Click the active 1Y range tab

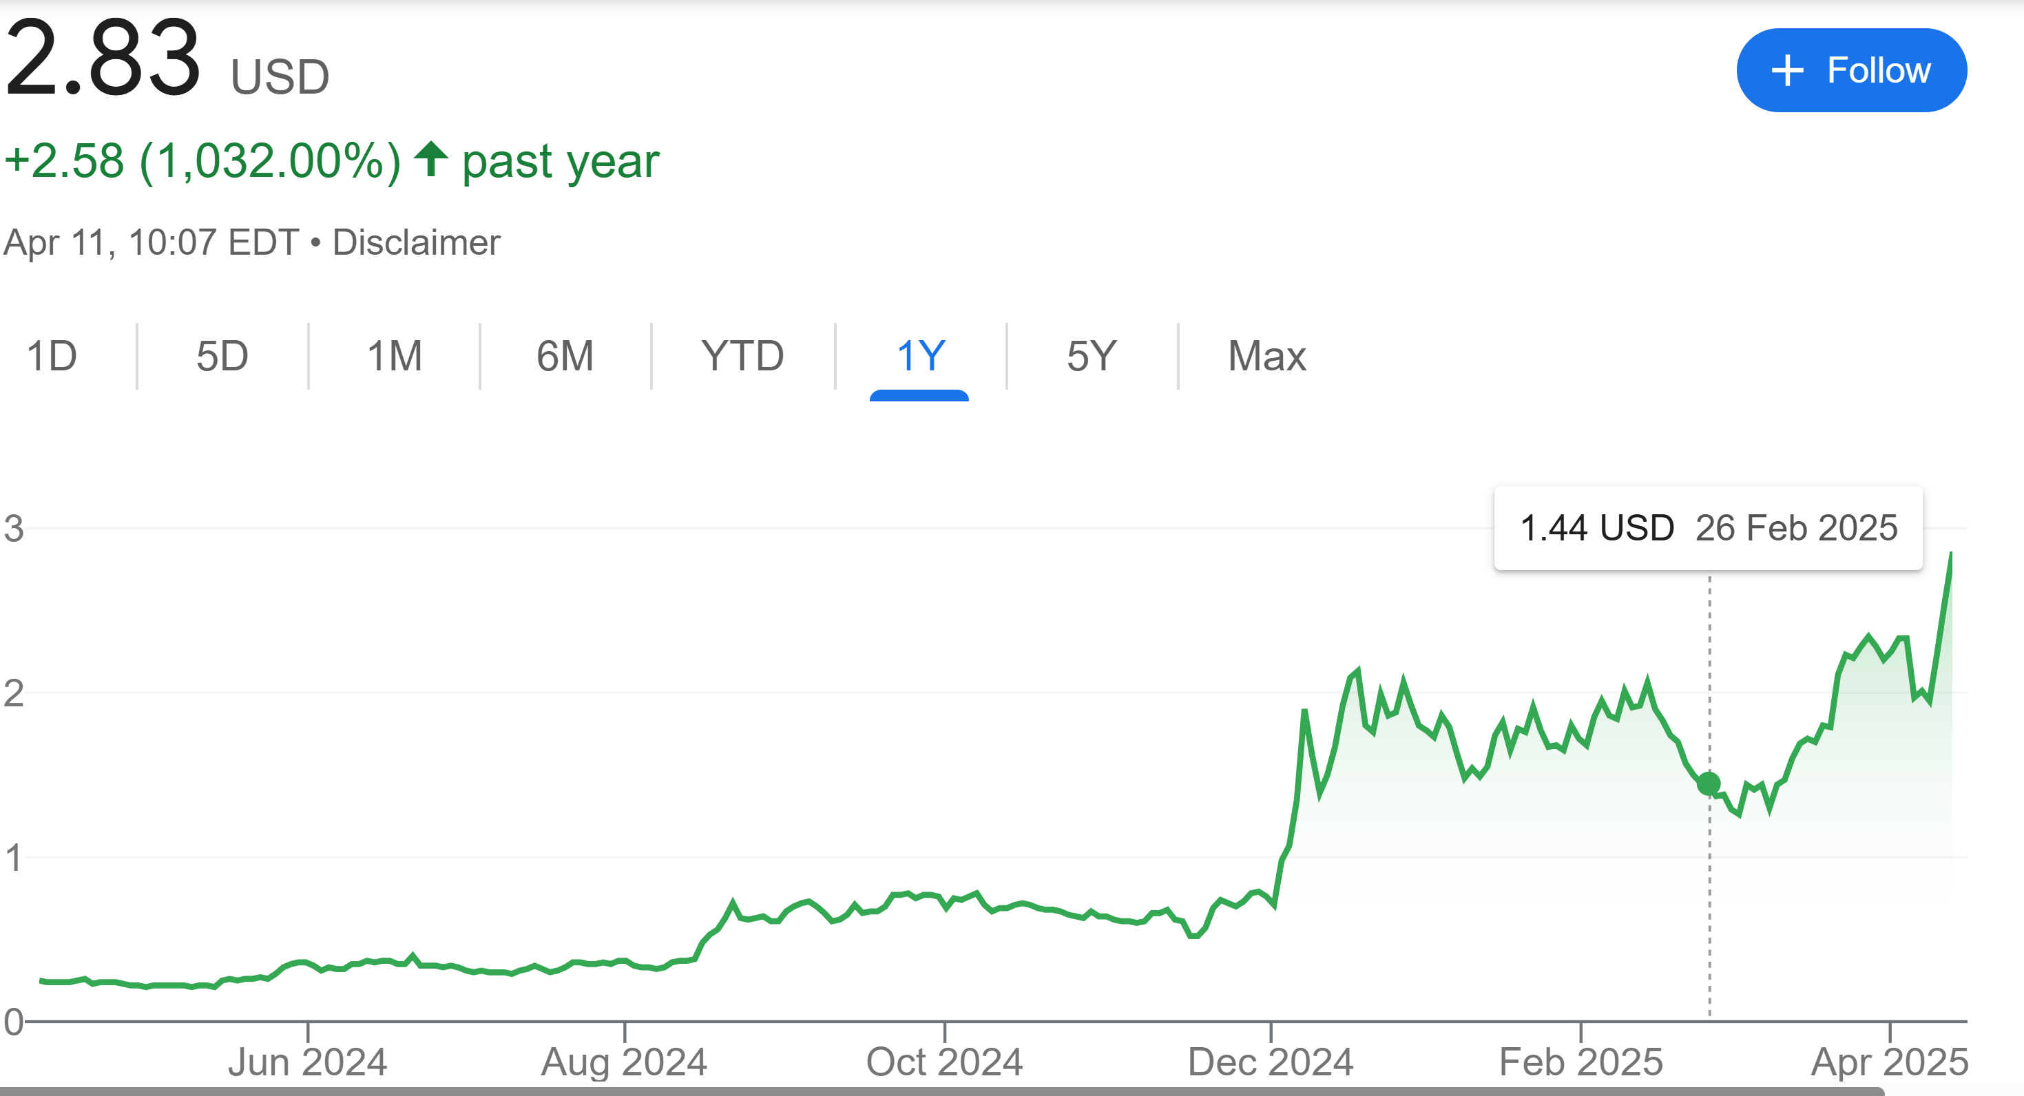[x=920, y=356]
